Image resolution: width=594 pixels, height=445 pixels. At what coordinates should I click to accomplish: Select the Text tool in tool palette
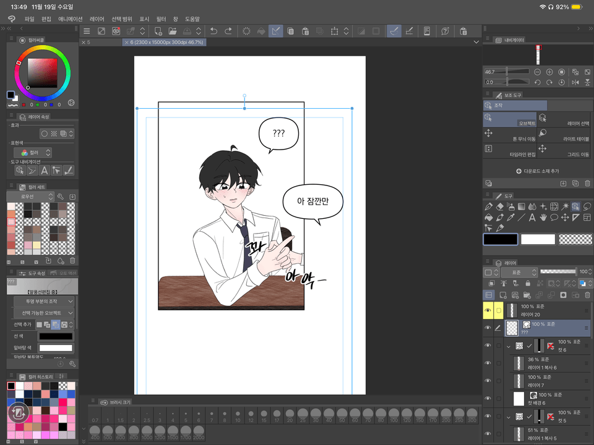pyautogui.click(x=532, y=218)
